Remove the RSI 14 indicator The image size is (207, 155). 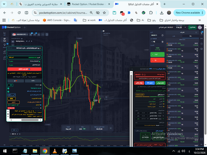click(20, 134)
